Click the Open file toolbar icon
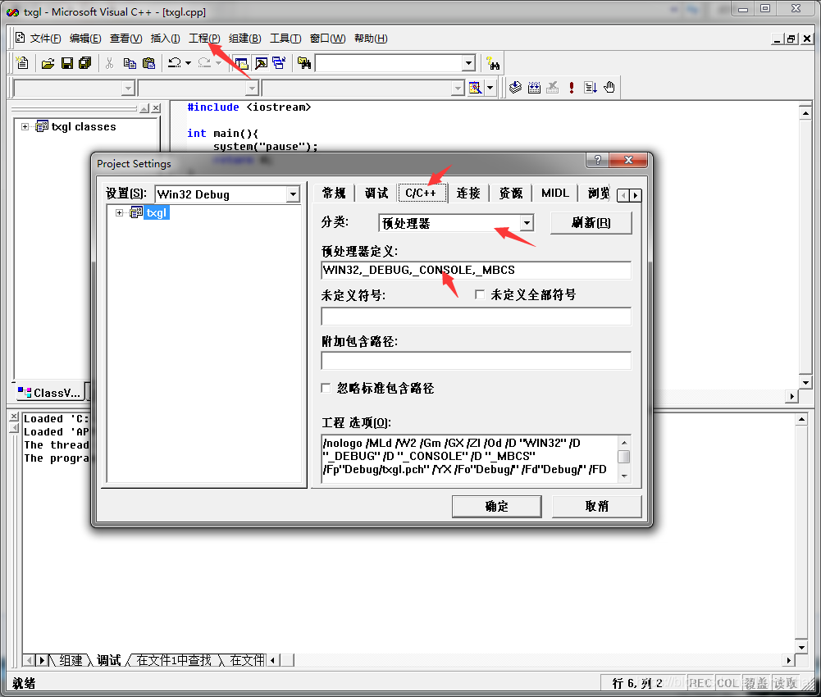 [48, 63]
